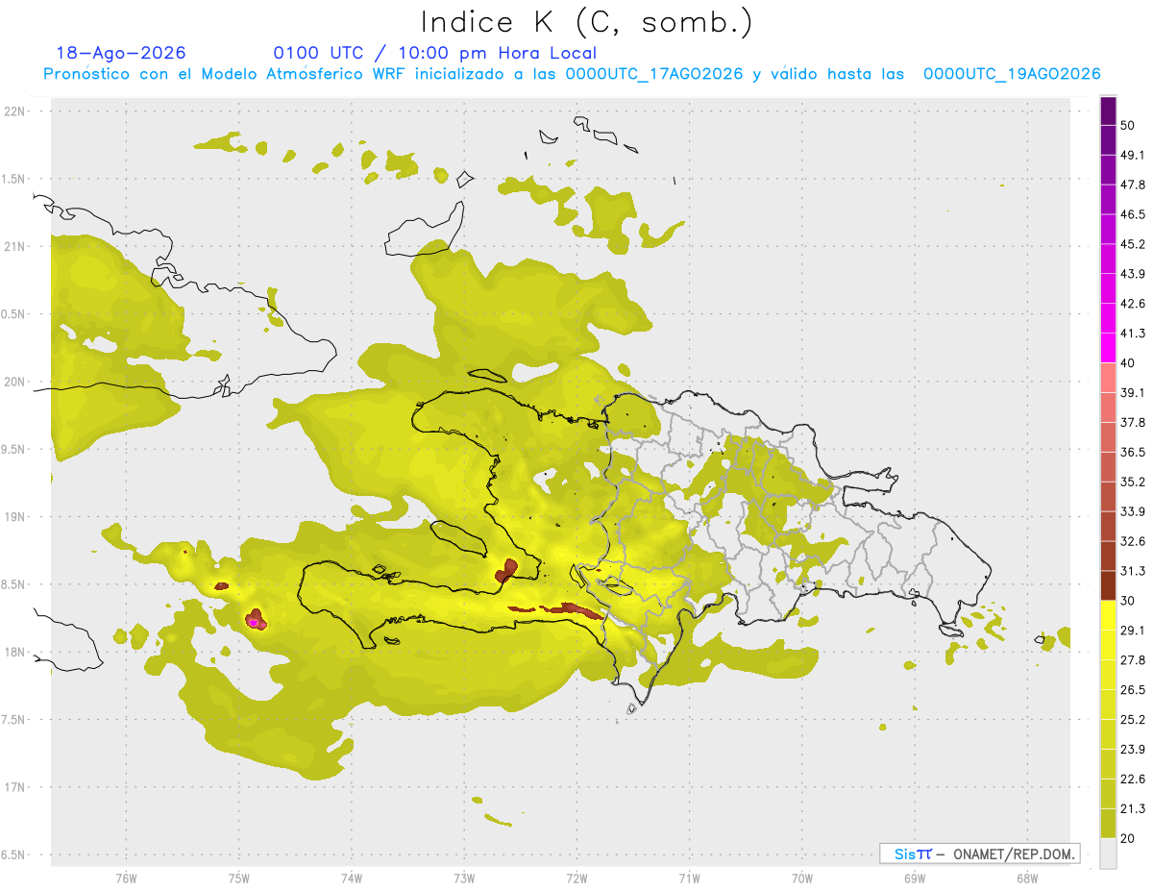Screen dimensions: 1153x891
Task: Click the dark purple swatch above 50
Action: pyautogui.click(x=1108, y=111)
